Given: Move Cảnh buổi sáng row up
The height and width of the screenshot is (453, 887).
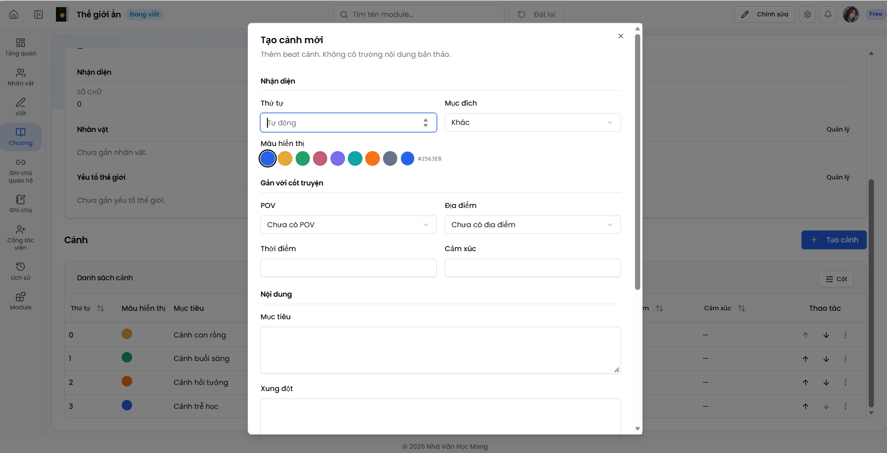Looking at the screenshot, I should (x=806, y=359).
